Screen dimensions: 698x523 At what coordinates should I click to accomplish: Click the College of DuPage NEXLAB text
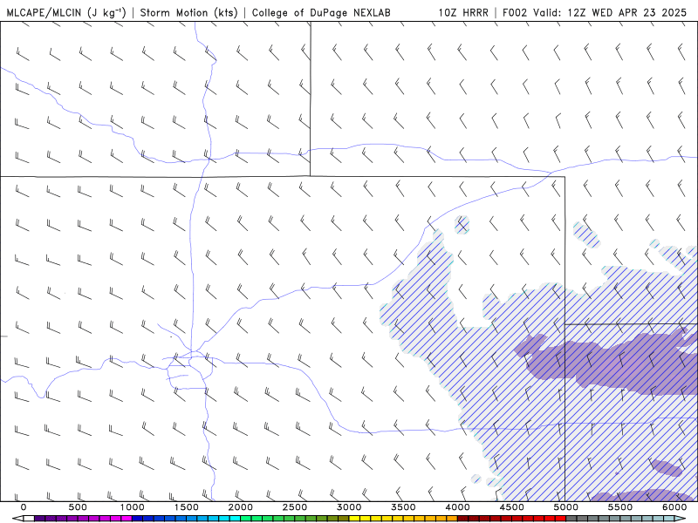pyautogui.click(x=321, y=12)
